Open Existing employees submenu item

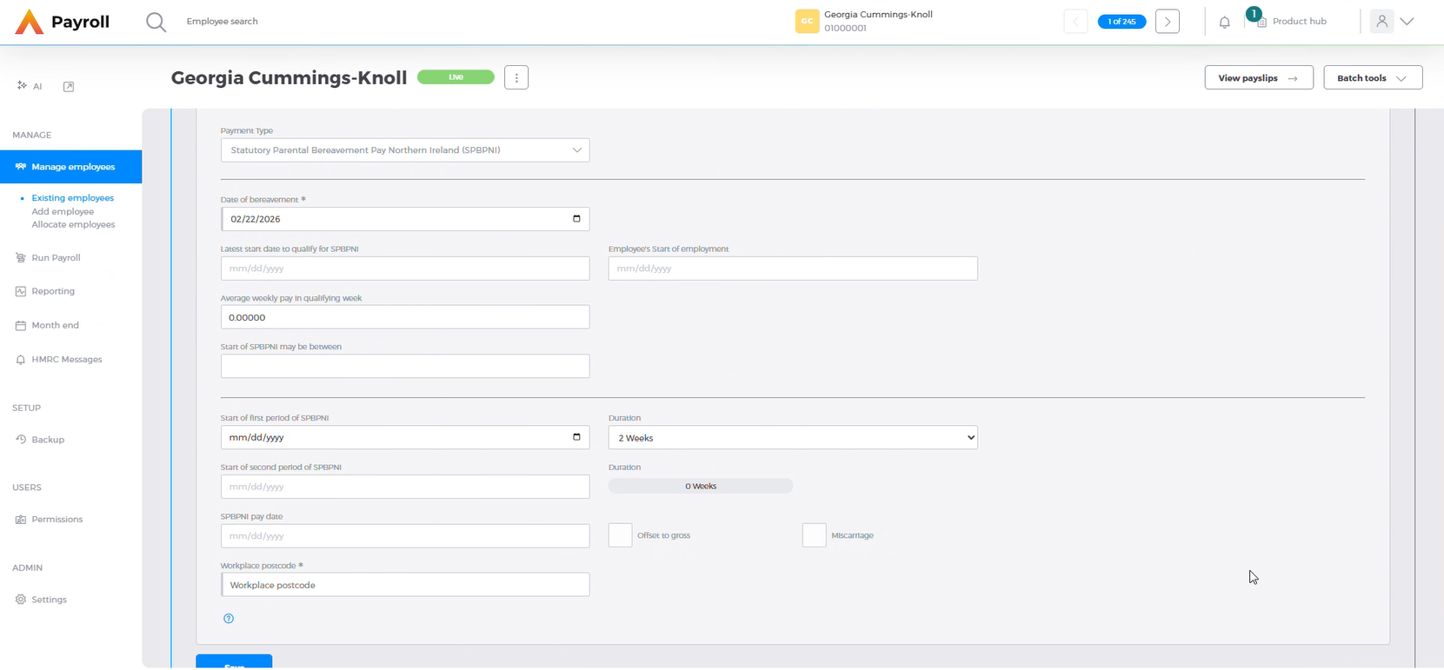pyautogui.click(x=73, y=198)
